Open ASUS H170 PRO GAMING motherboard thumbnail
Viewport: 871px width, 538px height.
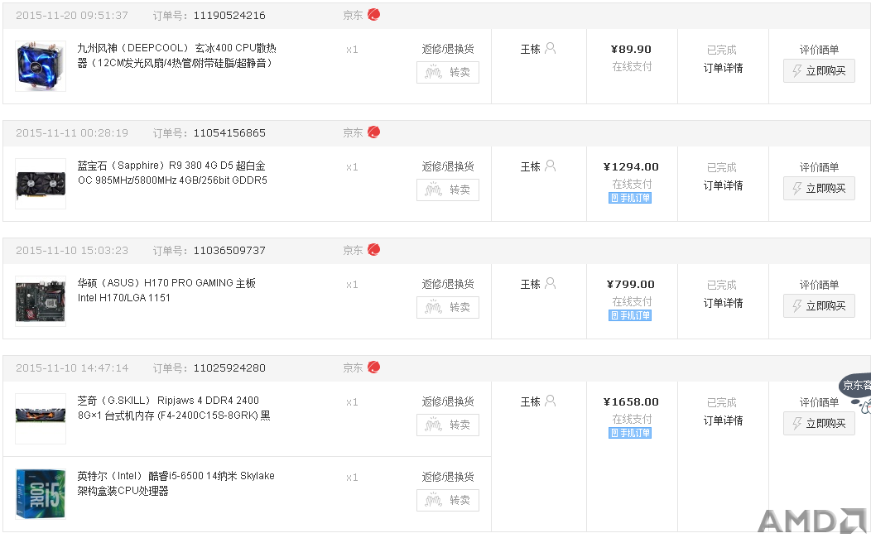click(41, 301)
